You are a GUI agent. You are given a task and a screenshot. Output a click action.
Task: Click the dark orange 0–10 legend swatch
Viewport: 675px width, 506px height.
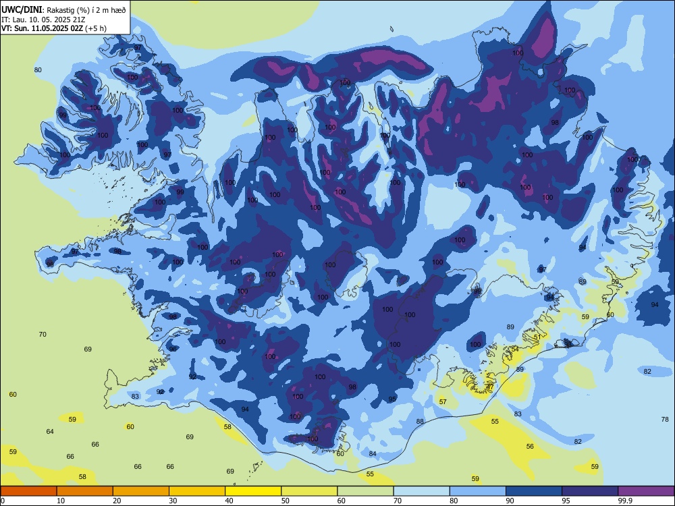[x=28, y=491]
